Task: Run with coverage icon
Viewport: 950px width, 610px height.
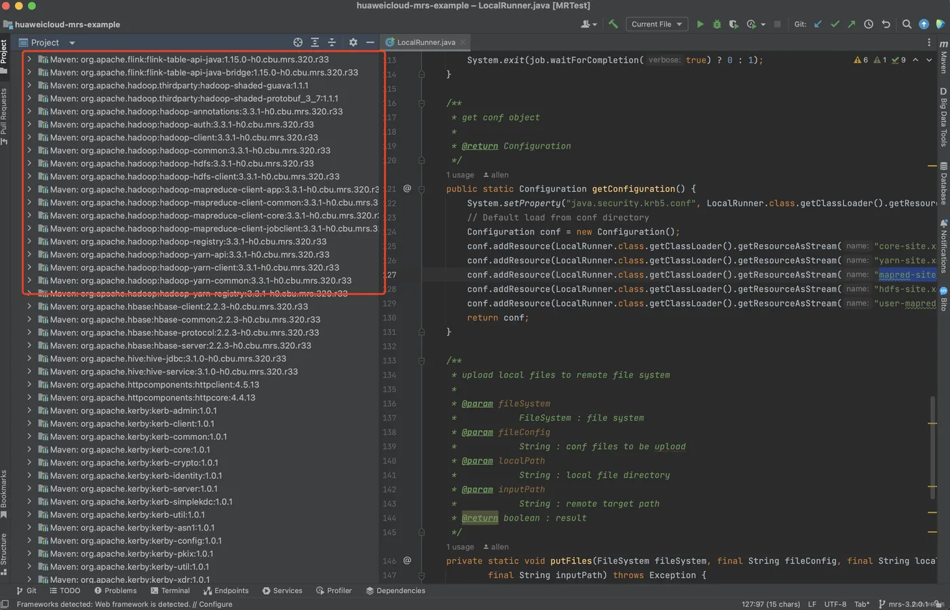Action: point(734,24)
